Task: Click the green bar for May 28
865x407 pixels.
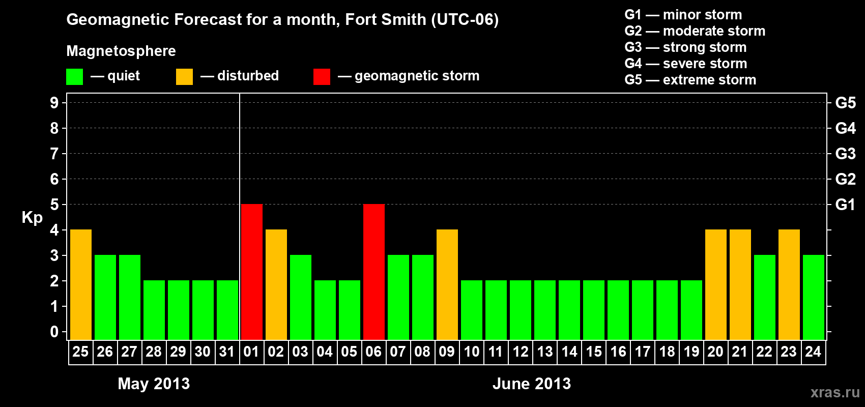Action: (x=154, y=310)
